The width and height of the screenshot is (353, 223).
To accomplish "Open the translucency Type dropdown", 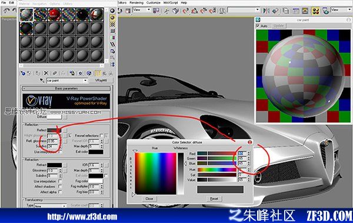I will 51,206.
